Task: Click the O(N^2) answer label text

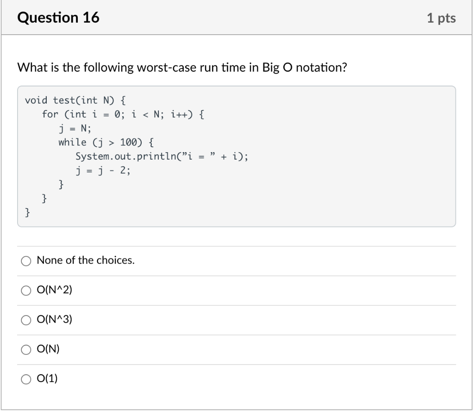Action: (53, 290)
